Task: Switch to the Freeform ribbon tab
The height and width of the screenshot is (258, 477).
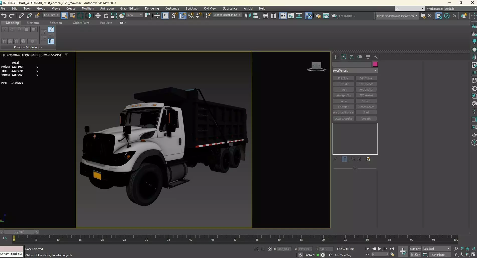Action: click(33, 23)
